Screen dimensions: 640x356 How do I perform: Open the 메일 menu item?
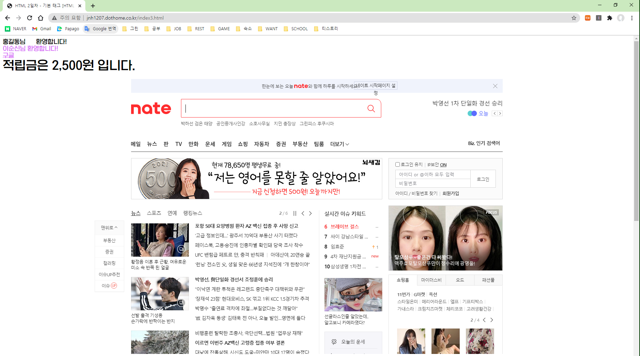136,144
